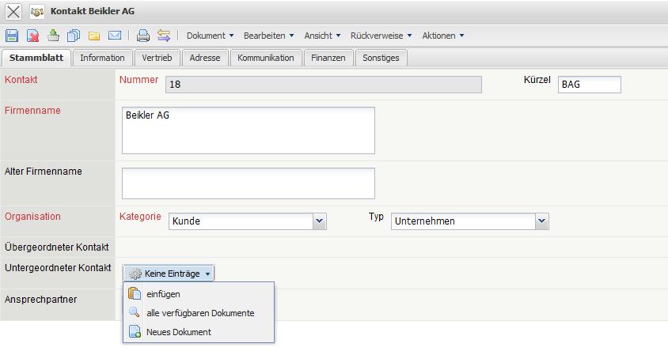Choose einfügen from the popup menu
668x351 pixels.
(x=163, y=294)
